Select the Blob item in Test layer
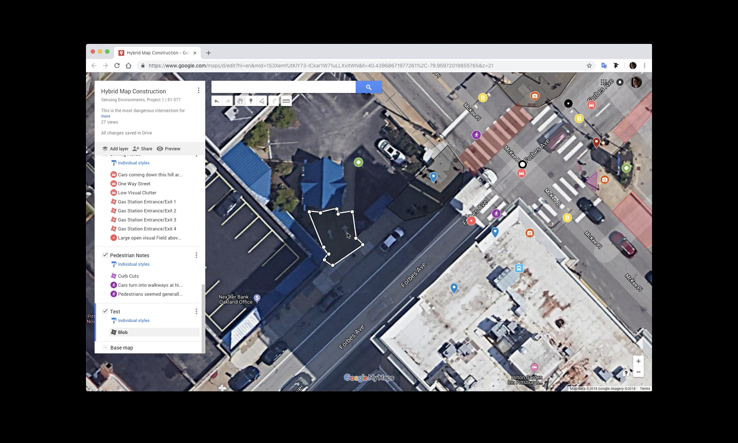Image resolution: width=738 pixels, height=443 pixels. [123, 332]
